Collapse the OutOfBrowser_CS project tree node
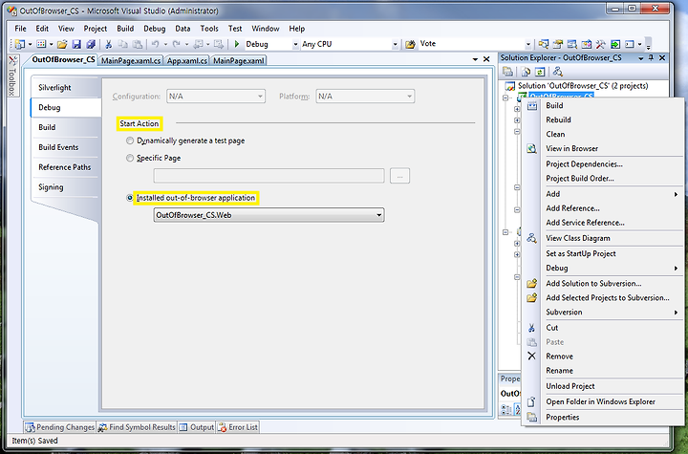This screenshot has height=454, width=688. click(505, 97)
